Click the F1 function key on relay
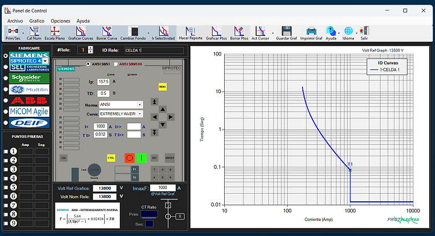This screenshot has width=435, height=236. 134,169
